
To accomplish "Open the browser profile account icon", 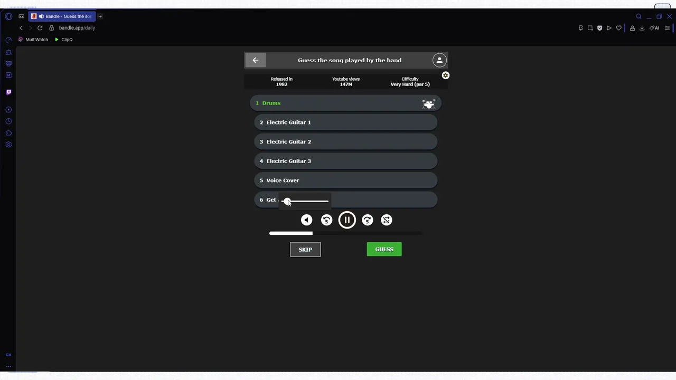I will coord(632,28).
